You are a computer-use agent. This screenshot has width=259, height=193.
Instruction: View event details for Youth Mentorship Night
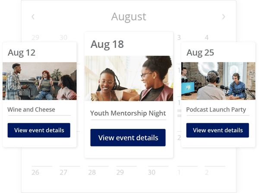128,138
